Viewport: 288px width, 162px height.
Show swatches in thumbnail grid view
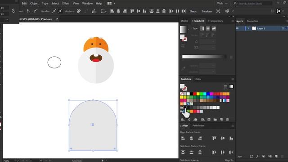(231, 86)
